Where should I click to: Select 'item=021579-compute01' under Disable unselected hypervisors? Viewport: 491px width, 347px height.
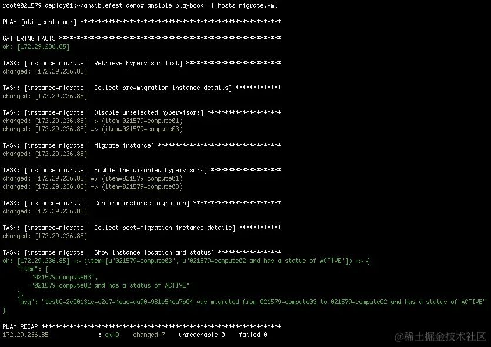click(142, 121)
